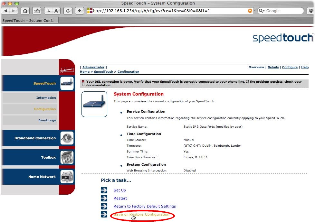Click the Web Browsing Interception Disabled value
This screenshot has width=315, height=222.
click(189, 171)
